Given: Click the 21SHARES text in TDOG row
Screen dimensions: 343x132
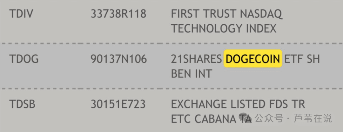Looking at the screenshot, I should (x=197, y=59).
